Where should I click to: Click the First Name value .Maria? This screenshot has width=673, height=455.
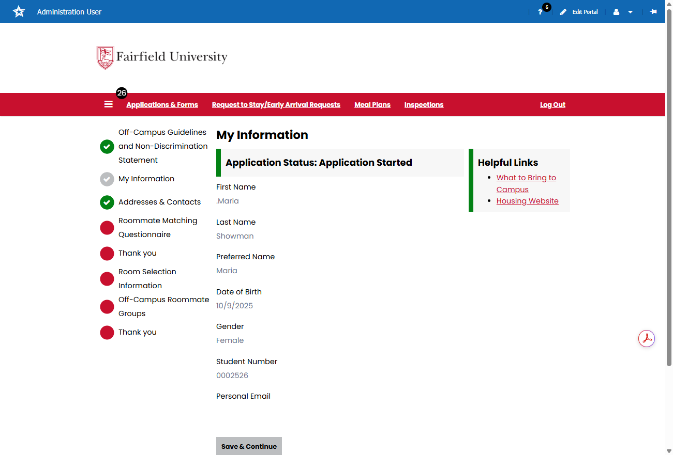(x=228, y=201)
